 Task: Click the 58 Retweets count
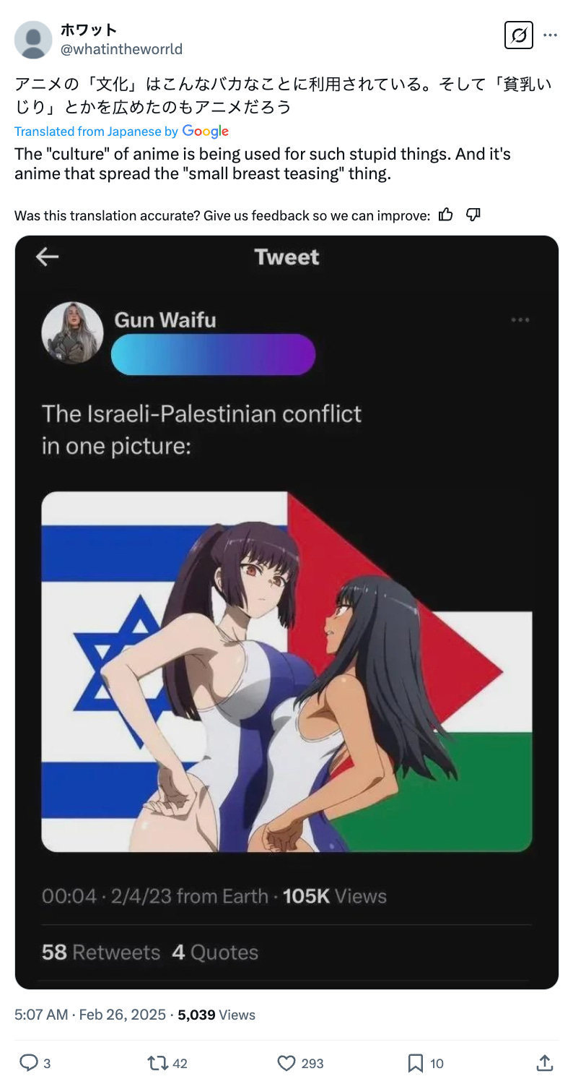pyautogui.click(x=101, y=952)
